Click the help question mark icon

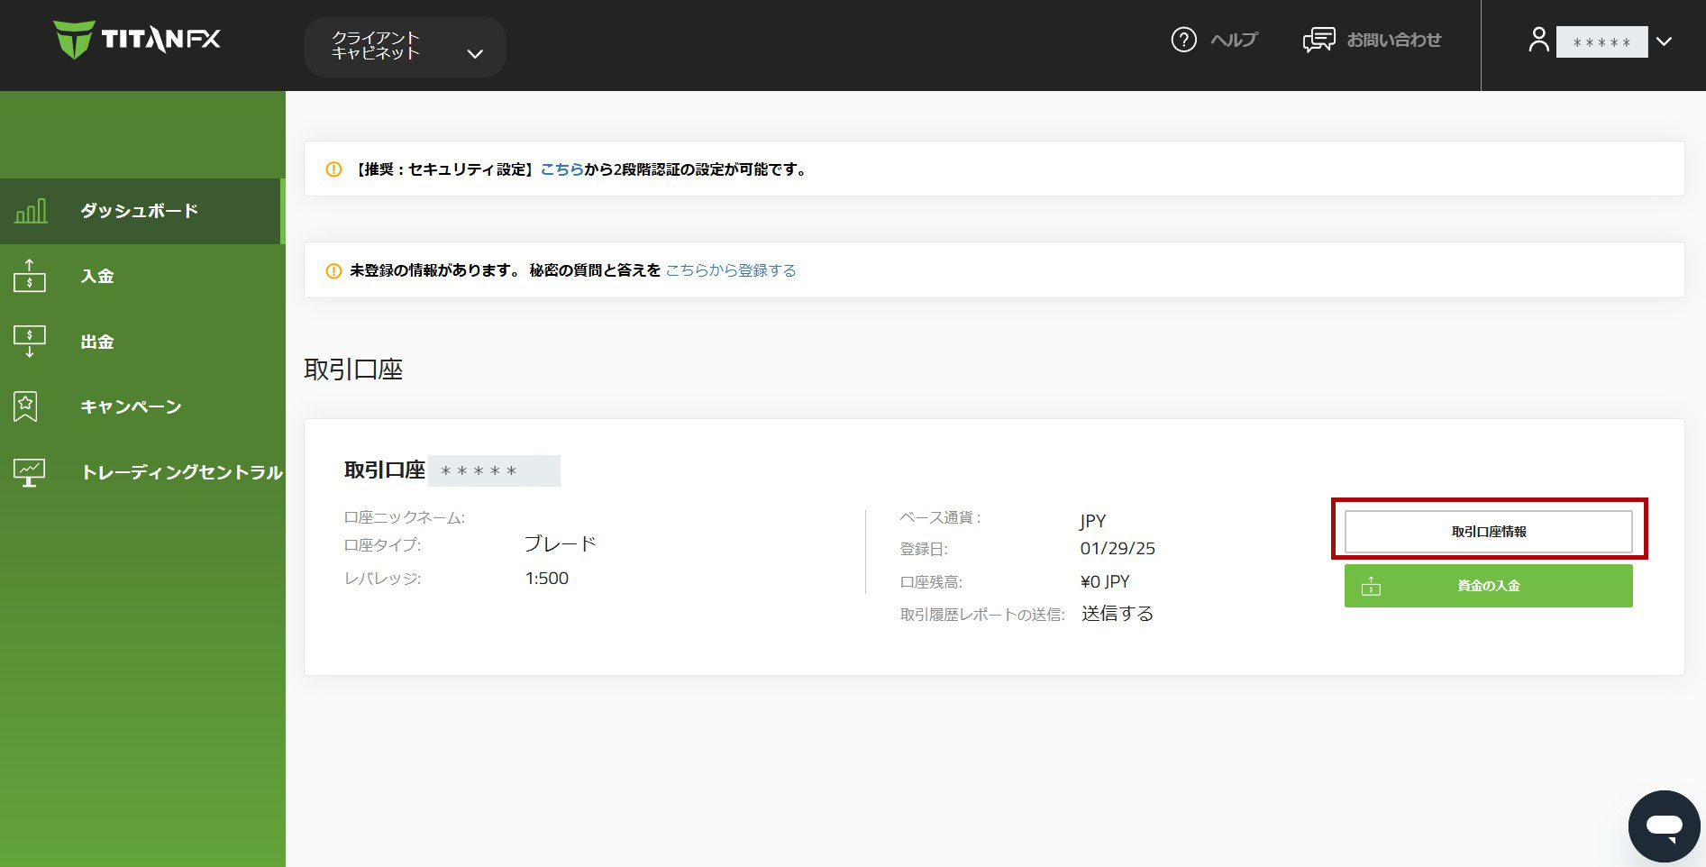pos(1183,40)
